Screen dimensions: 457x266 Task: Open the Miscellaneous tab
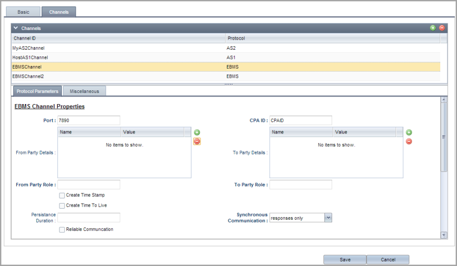click(x=85, y=91)
